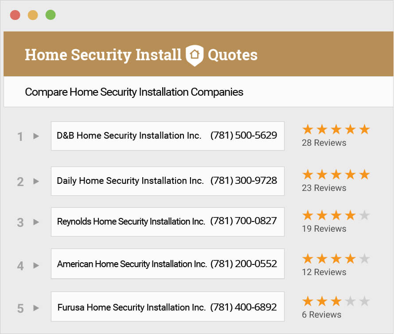Click the first star beside Daily Home Security
The height and width of the screenshot is (334, 394).
[308, 175]
